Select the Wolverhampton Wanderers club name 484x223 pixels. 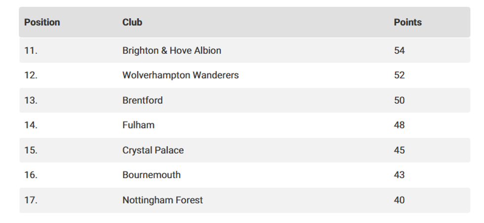(x=180, y=75)
